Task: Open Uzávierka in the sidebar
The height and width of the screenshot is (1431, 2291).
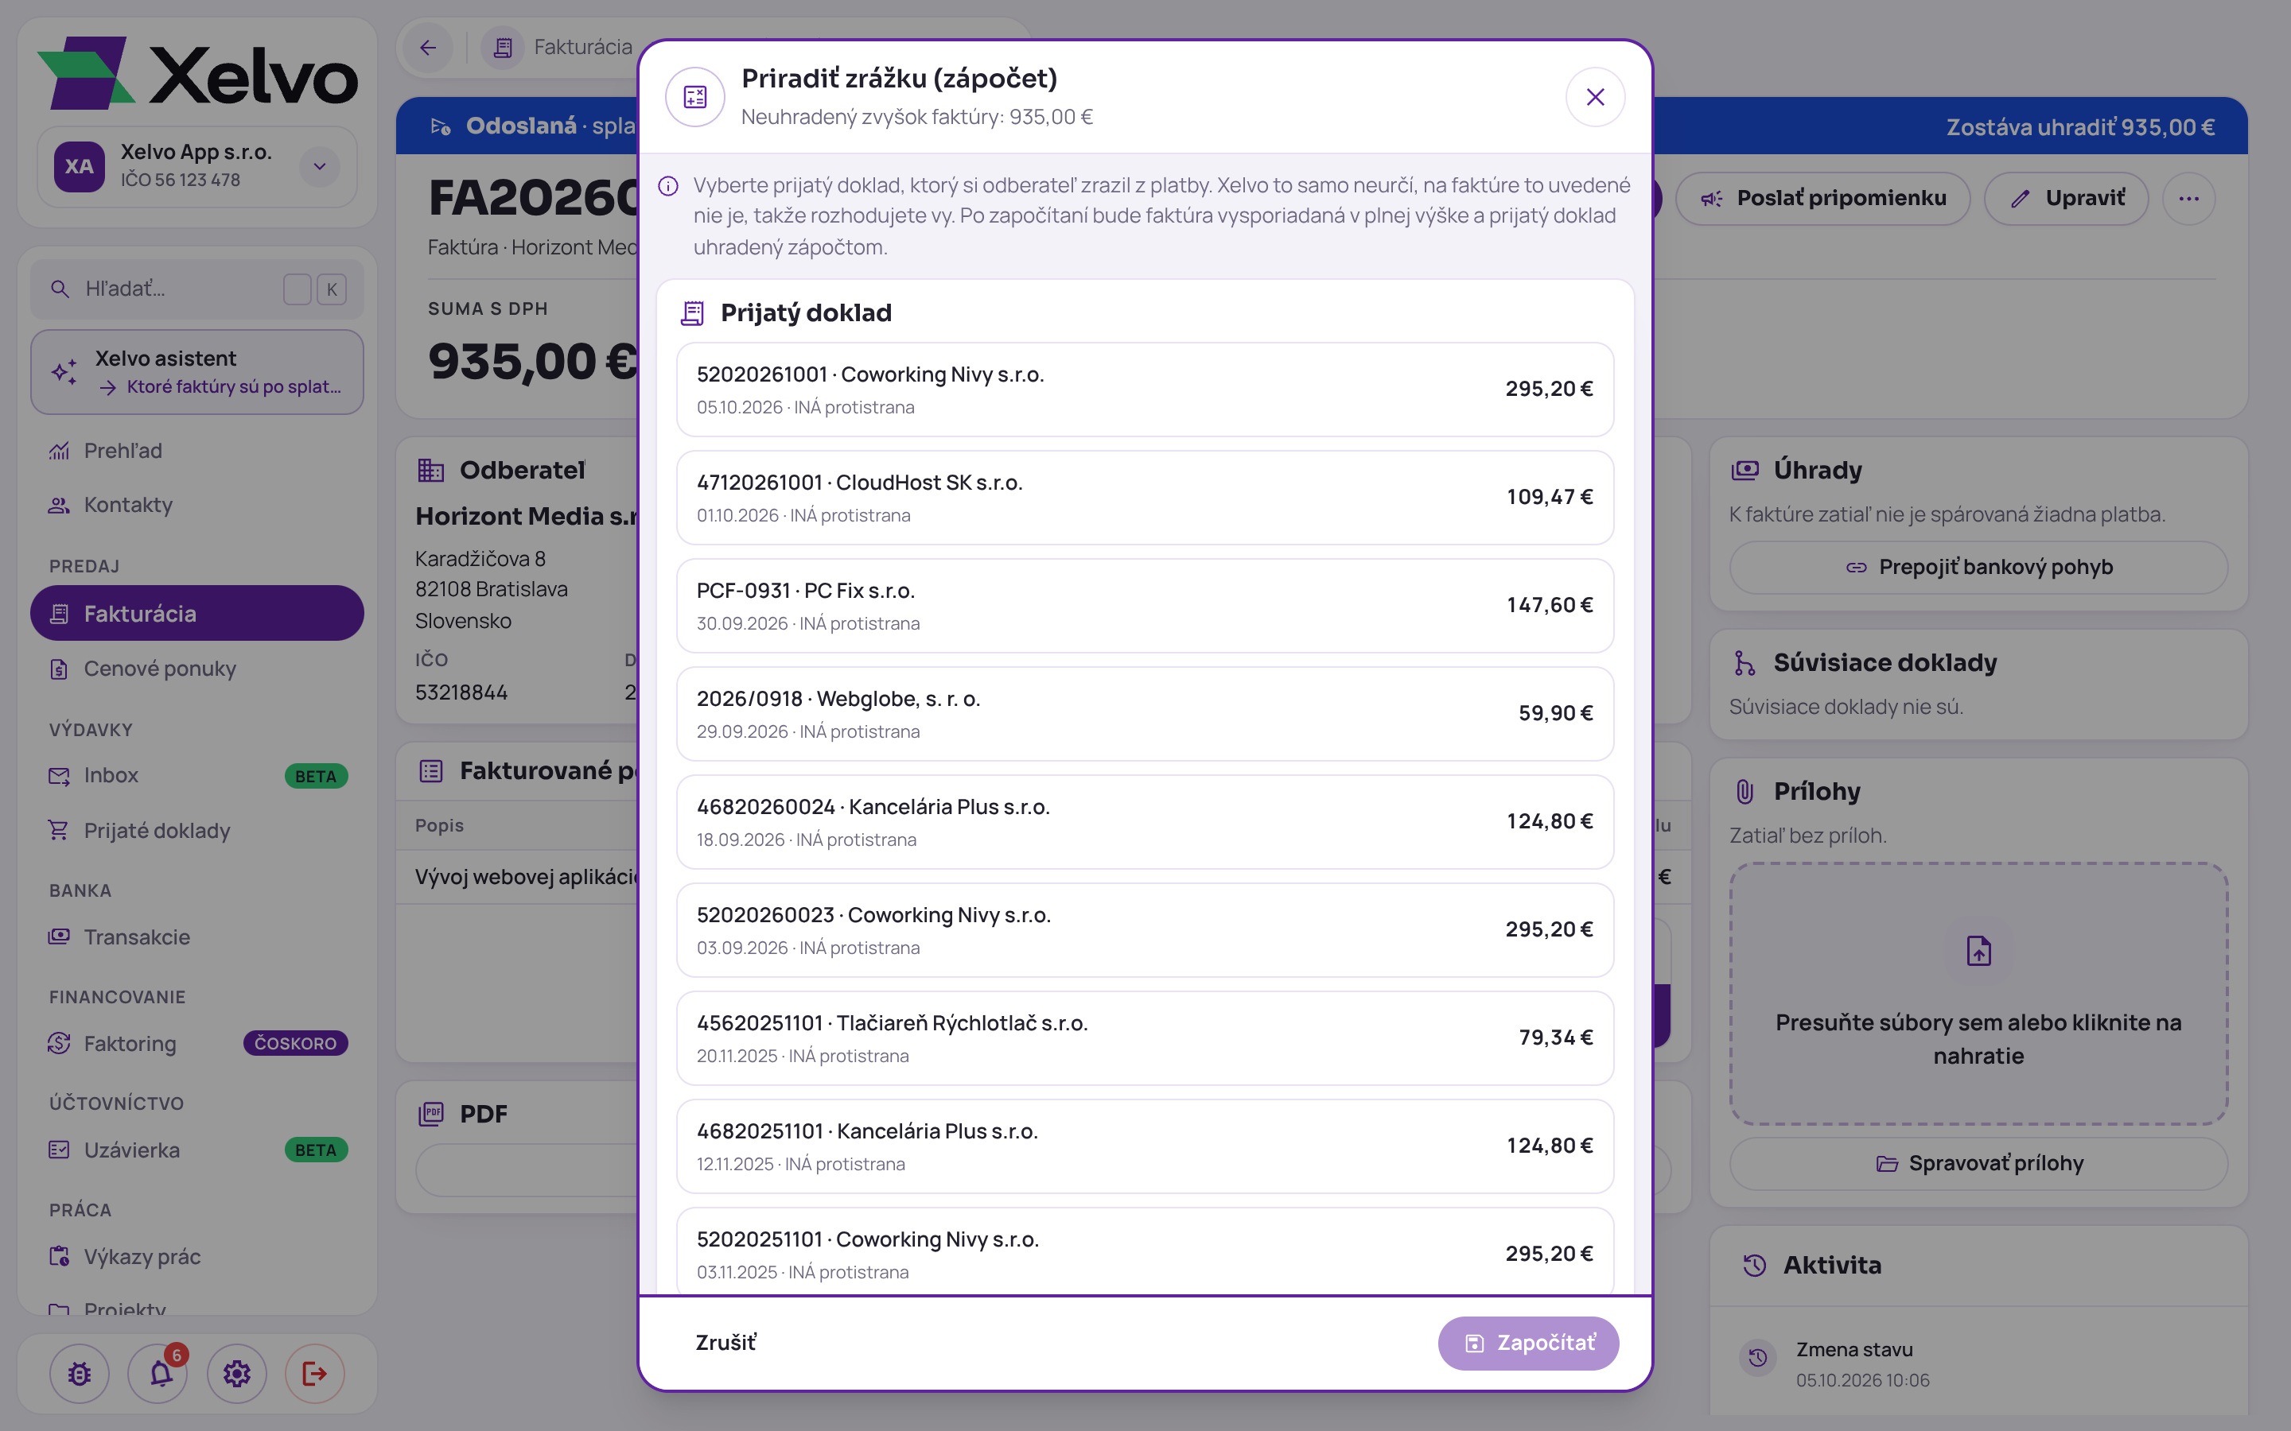Action: [x=197, y=1150]
